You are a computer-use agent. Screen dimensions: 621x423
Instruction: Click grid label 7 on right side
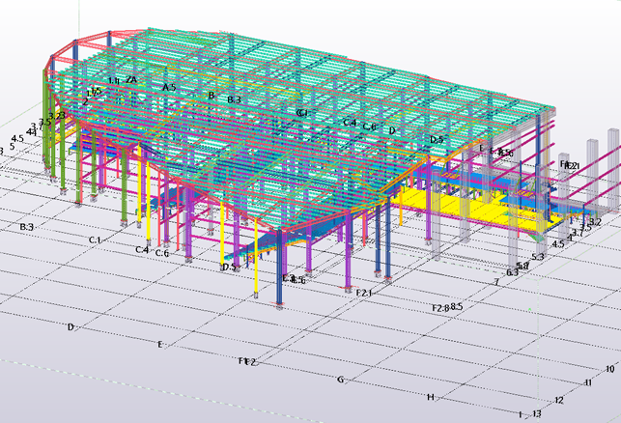coord(496,282)
